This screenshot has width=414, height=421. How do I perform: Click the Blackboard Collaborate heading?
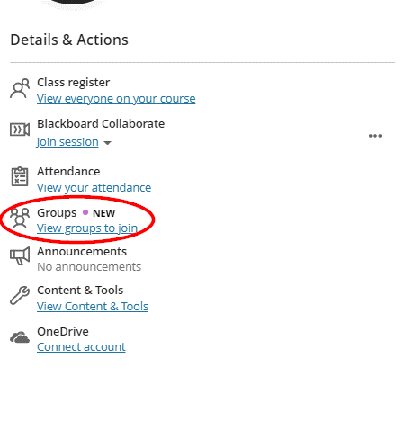(101, 123)
